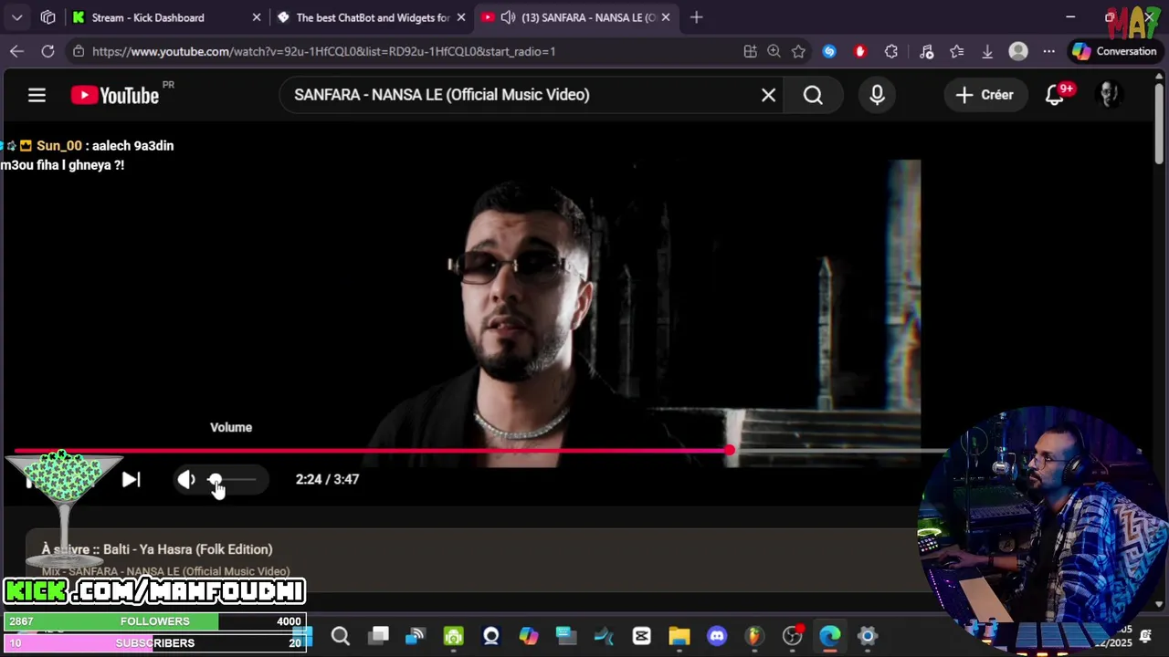Viewport: 1169px width, 657px height.
Task: Click the address bar URL
Action: tap(323, 51)
